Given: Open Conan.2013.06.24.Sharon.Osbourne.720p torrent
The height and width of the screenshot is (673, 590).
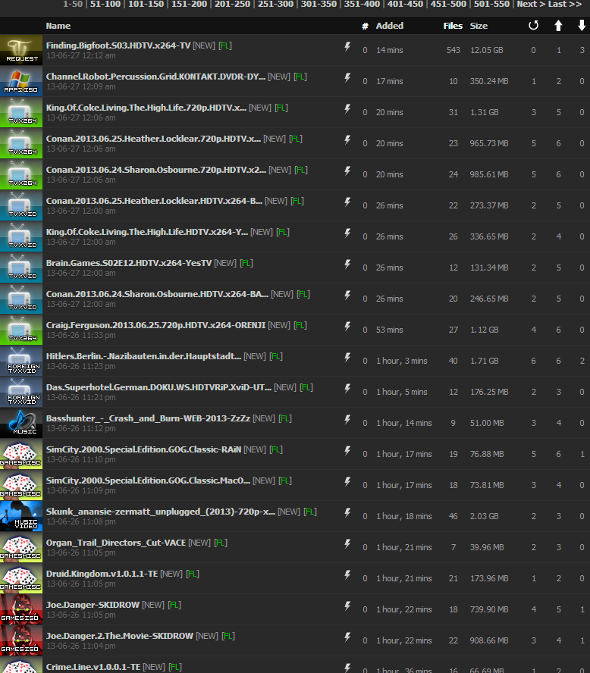Looking at the screenshot, I should [156, 170].
